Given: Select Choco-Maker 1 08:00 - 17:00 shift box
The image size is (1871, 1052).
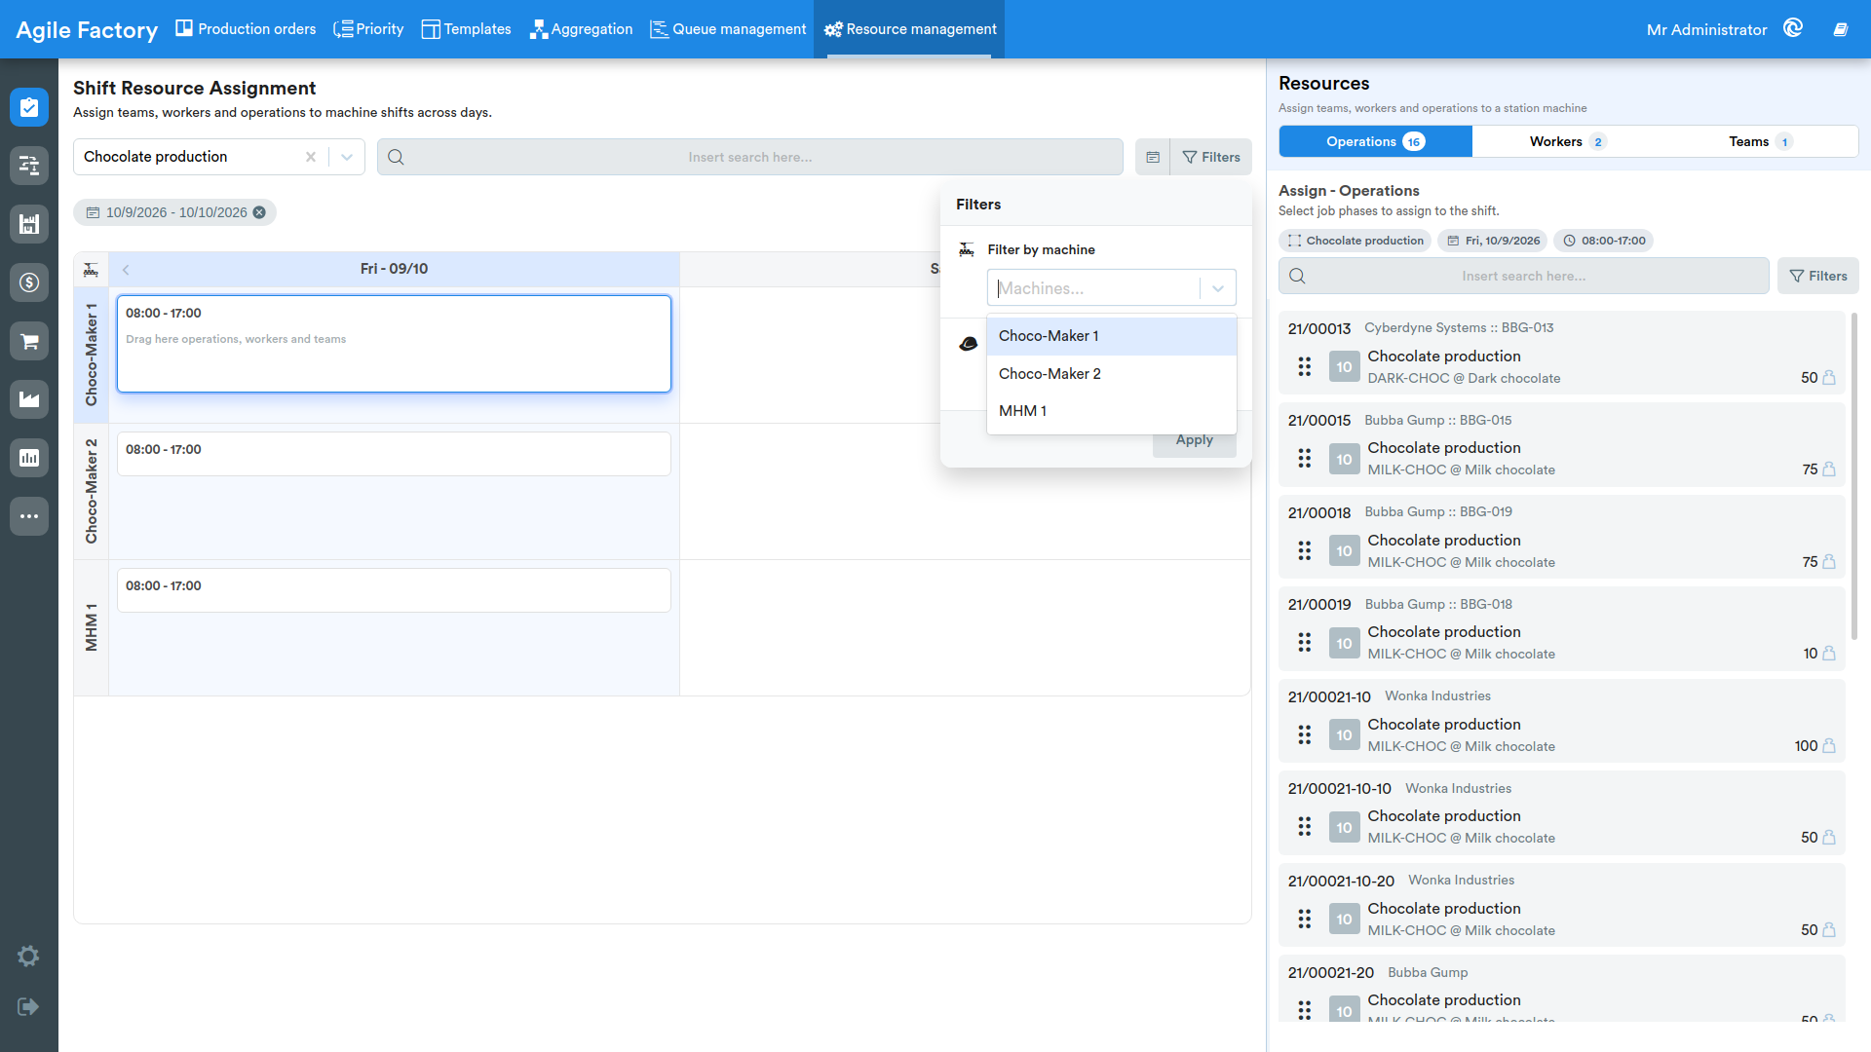Looking at the screenshot, I should tap(394, 344).
